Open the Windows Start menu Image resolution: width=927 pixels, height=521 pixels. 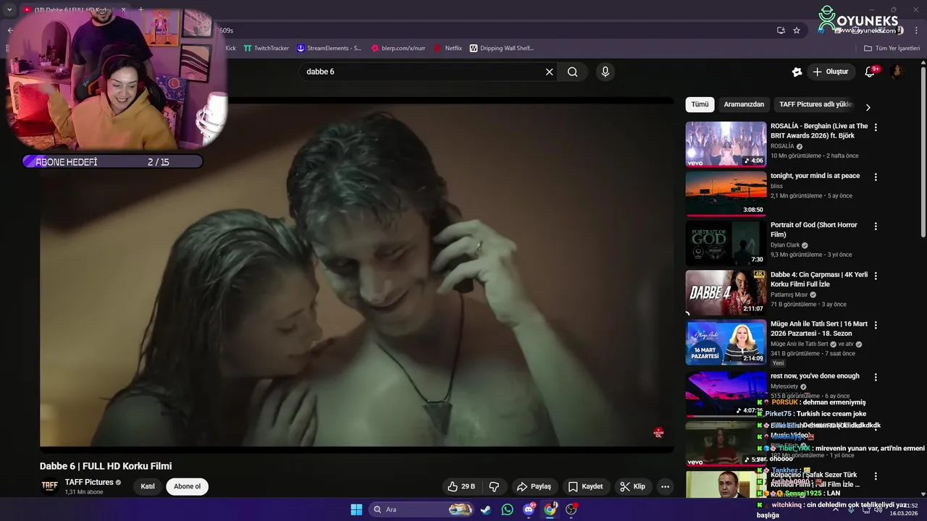356,509
